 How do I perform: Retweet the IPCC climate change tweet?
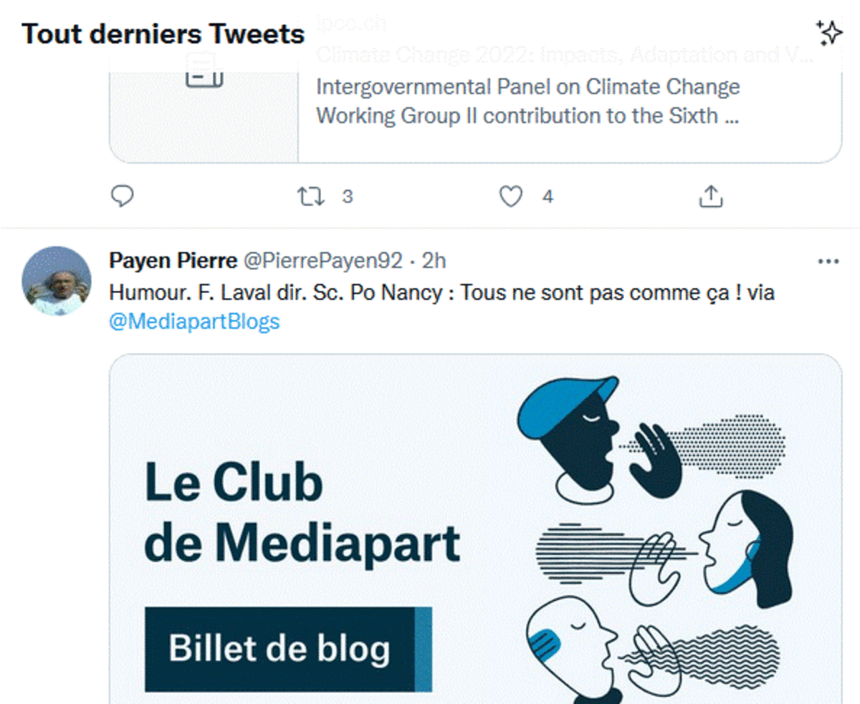pyautogui.click(x=311, y=196)
